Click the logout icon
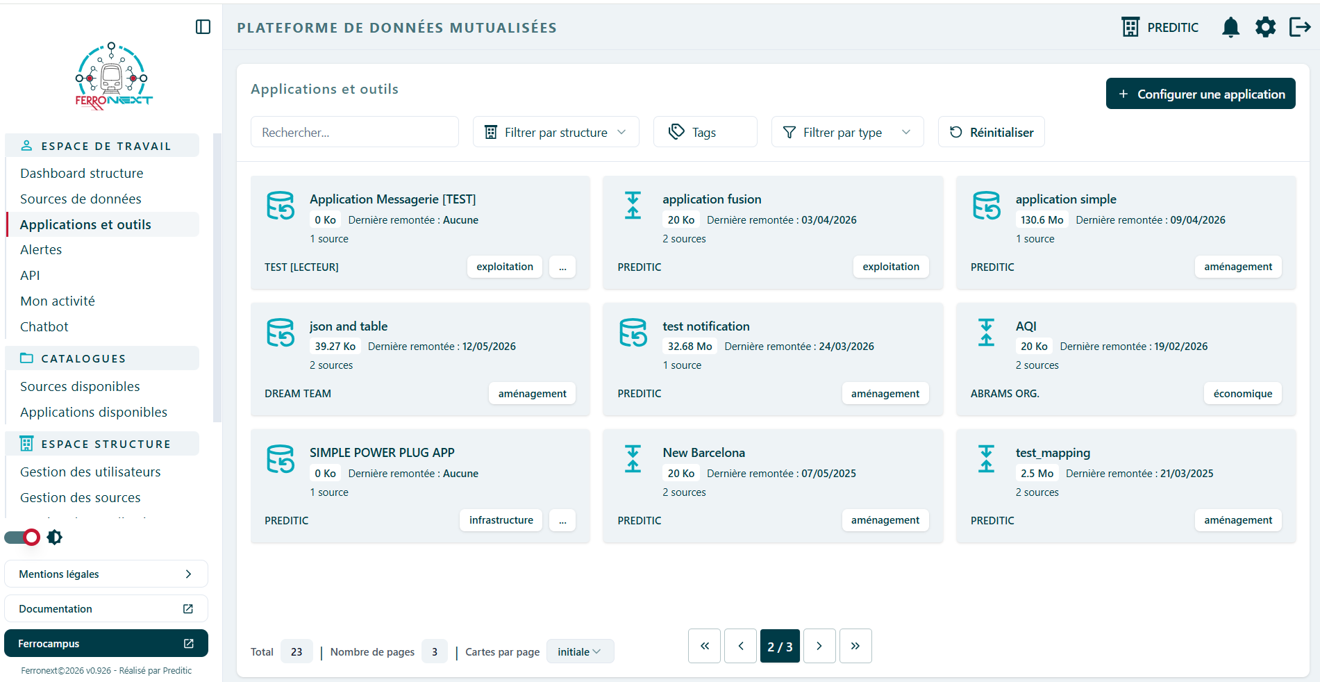 [x=1299, y=27]
